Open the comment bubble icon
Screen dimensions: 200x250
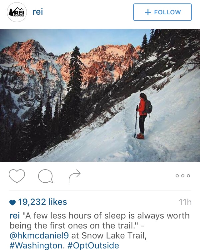(46, 176)
